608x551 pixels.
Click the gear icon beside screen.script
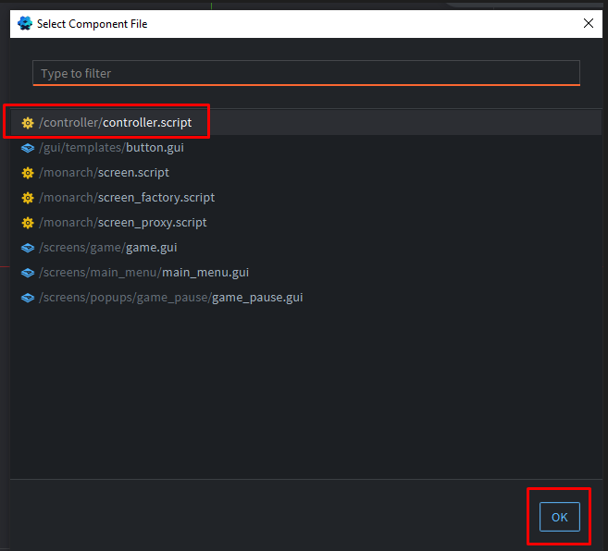(x=28, y=173)
